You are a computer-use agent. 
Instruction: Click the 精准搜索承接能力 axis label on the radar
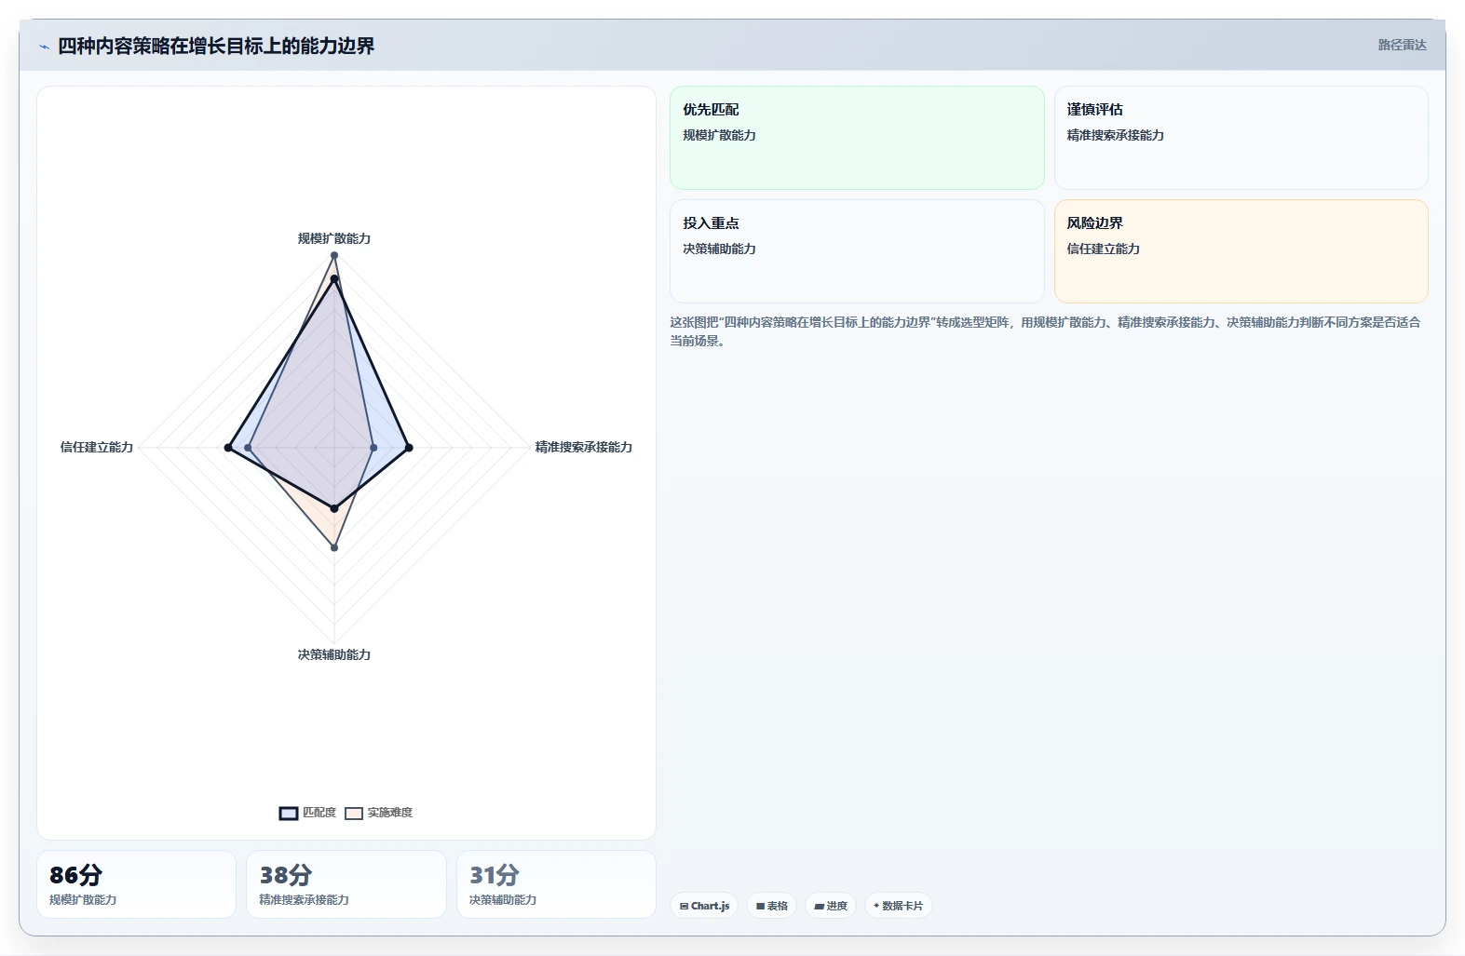pos(584,447)
